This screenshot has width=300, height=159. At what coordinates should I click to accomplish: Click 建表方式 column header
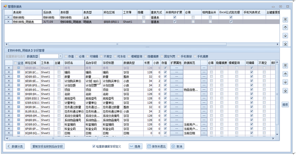click(x=157, y=12)
